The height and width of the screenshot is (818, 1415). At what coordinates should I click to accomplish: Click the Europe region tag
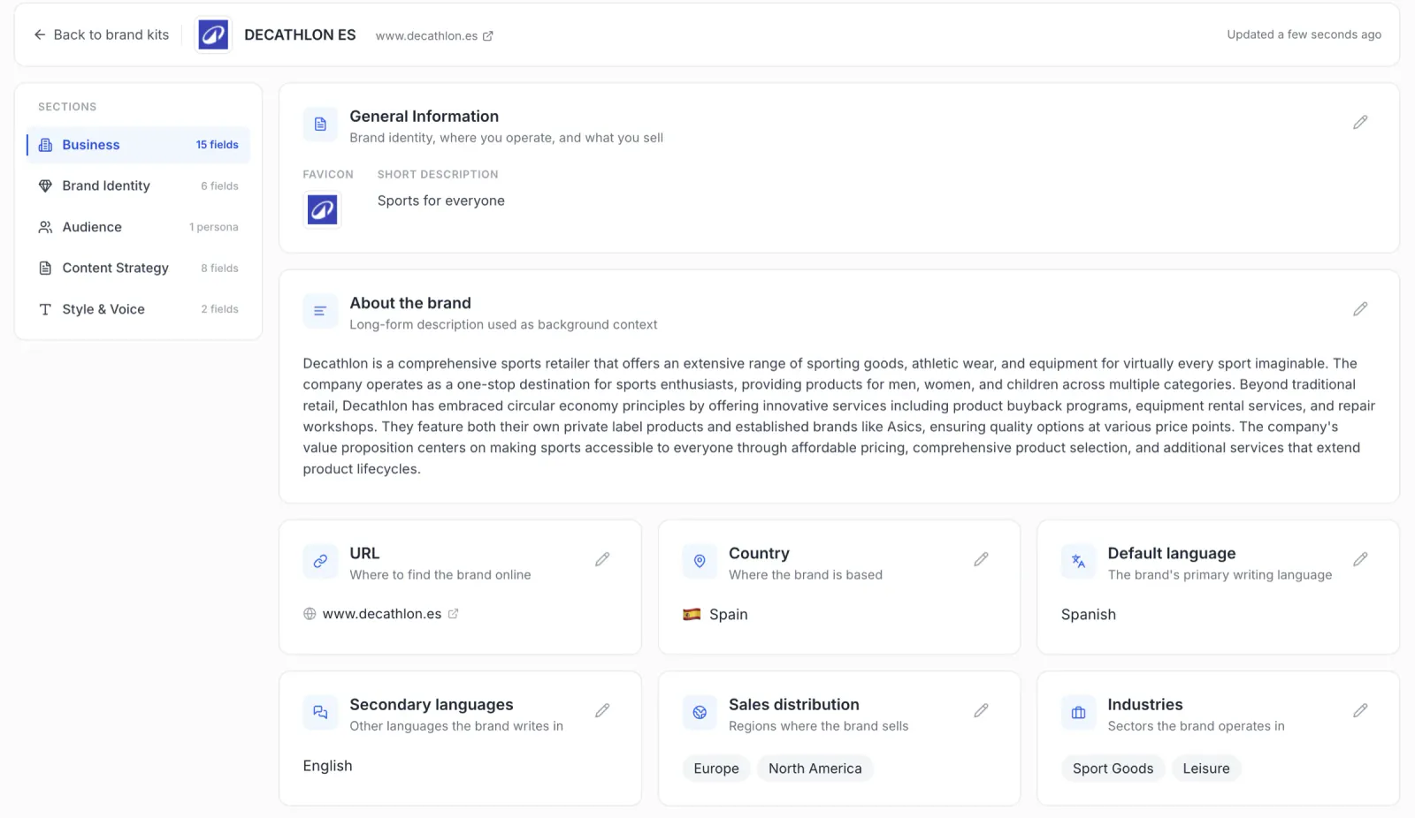click(x=716, y=769)
